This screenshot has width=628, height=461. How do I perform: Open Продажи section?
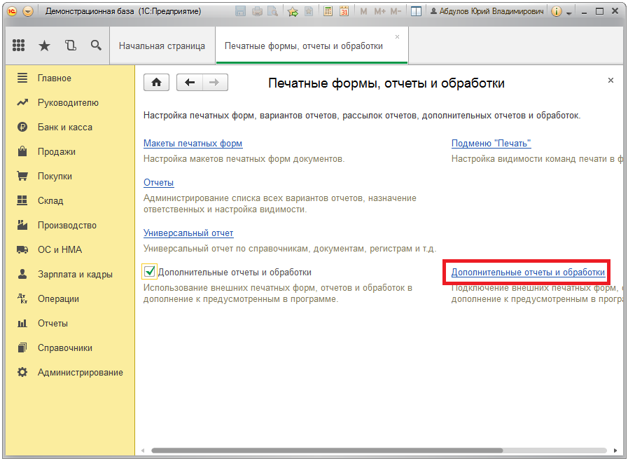(x=57, y=151)
